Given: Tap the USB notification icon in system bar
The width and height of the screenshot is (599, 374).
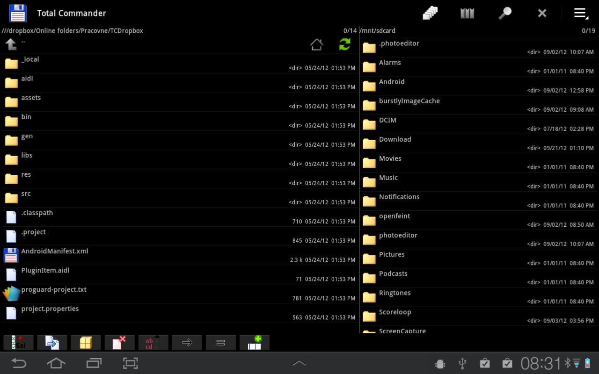Looking at the screenshot, I should pyautogui.click(x=462, y=363).
